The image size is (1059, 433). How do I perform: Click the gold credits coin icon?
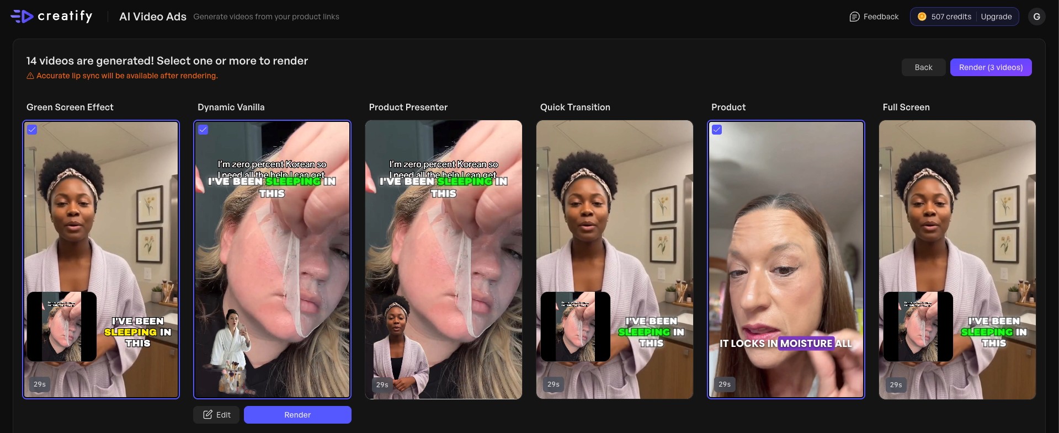(922, 17)
